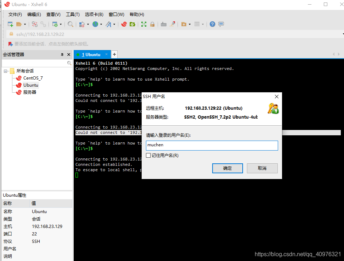Click the New Session toolbar icon

(x=10, y=24)
